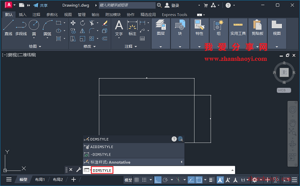Select the Linear dimension tool
The width and height of the screenshot is (300, 186).
click(x=142, y=23)
